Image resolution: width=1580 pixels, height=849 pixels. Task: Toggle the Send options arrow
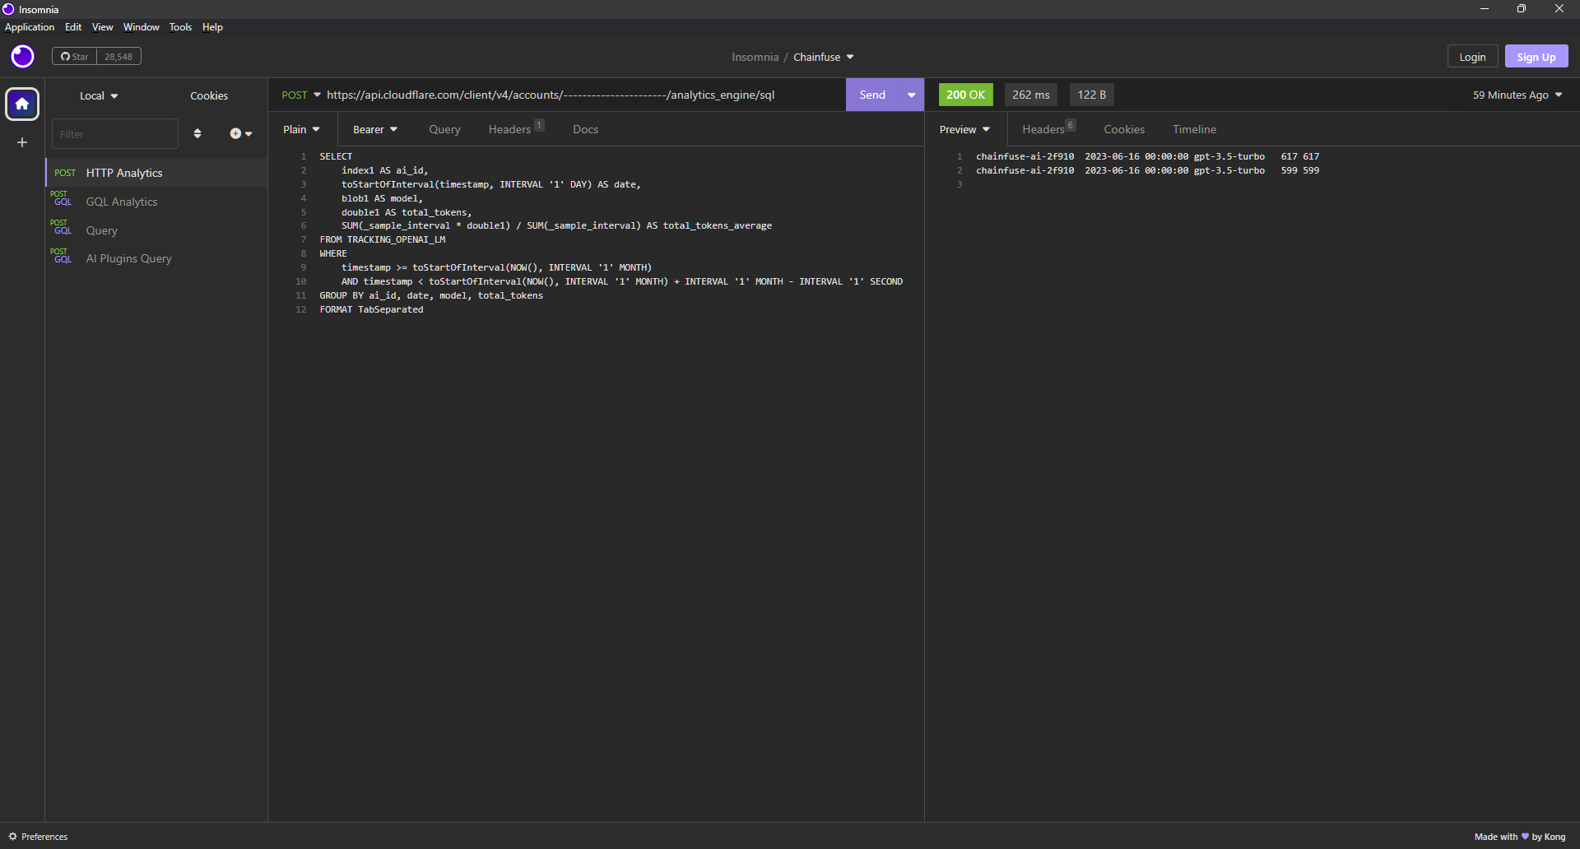click(x=910, y=95)
